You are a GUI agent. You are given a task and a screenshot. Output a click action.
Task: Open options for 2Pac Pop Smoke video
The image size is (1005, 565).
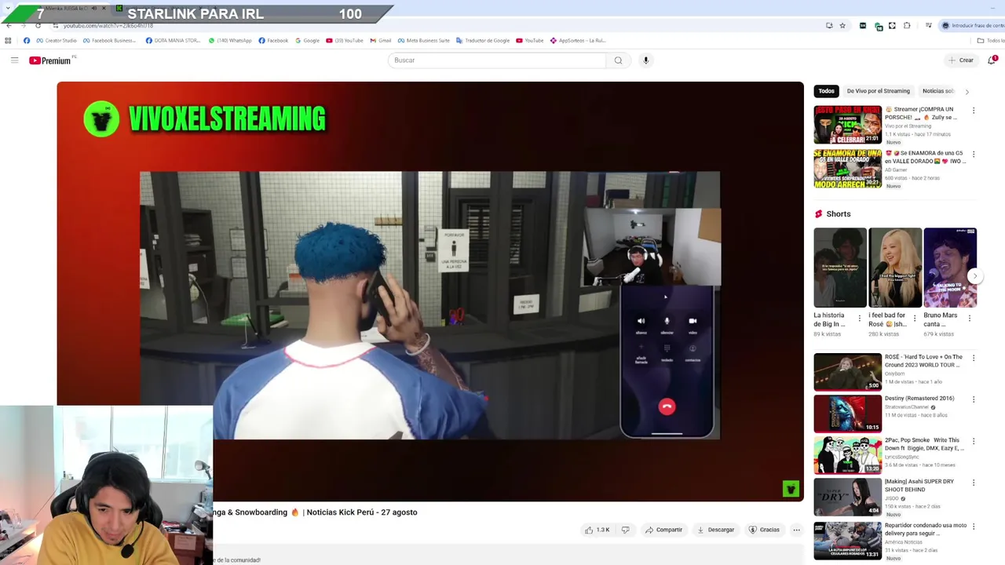tap(974, 441)
